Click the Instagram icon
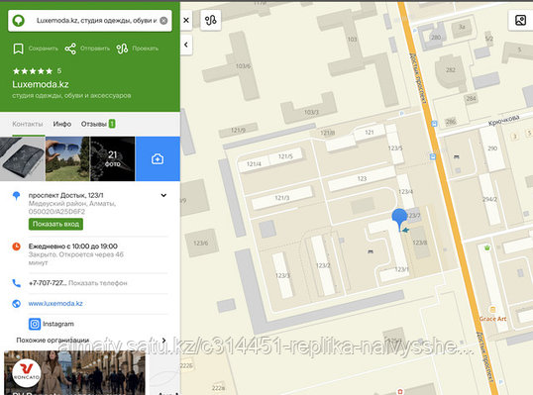The height and width of the screenshot is (395, 533). (x=35, y=324)
